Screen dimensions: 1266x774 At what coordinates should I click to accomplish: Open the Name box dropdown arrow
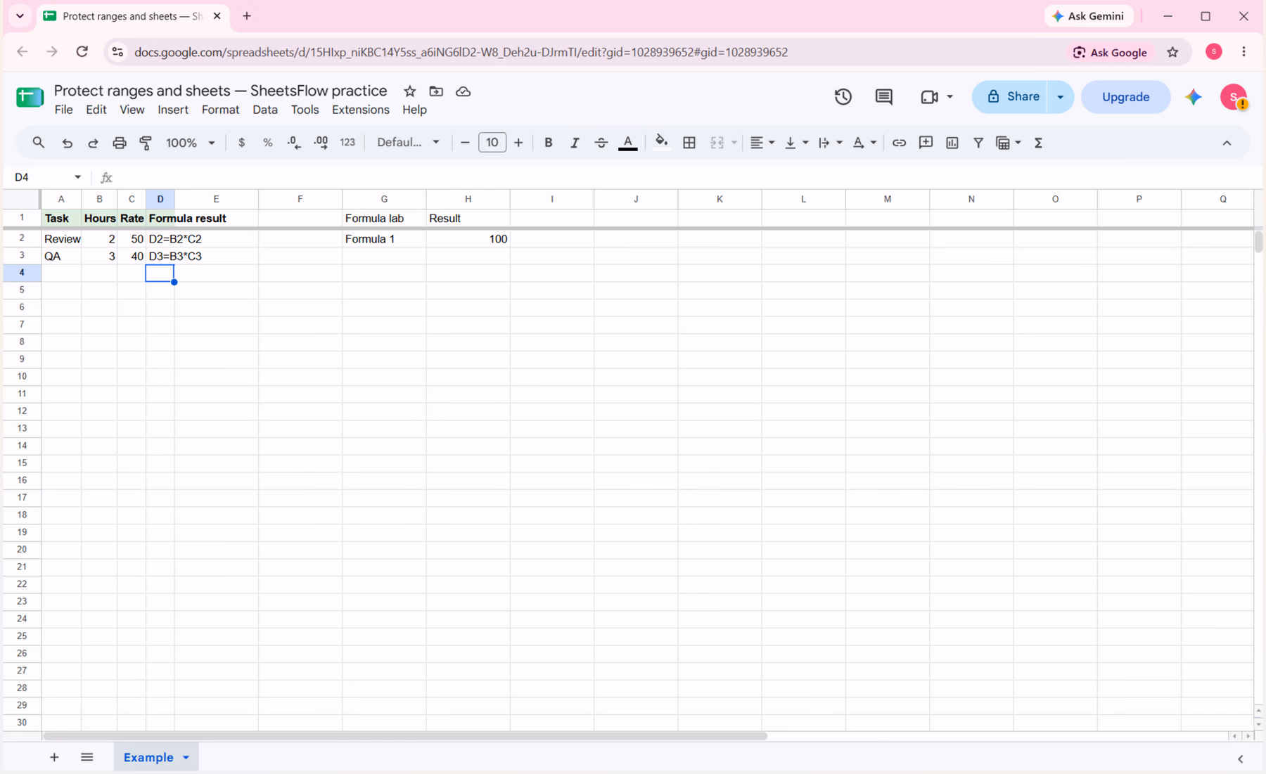point(77,177)
